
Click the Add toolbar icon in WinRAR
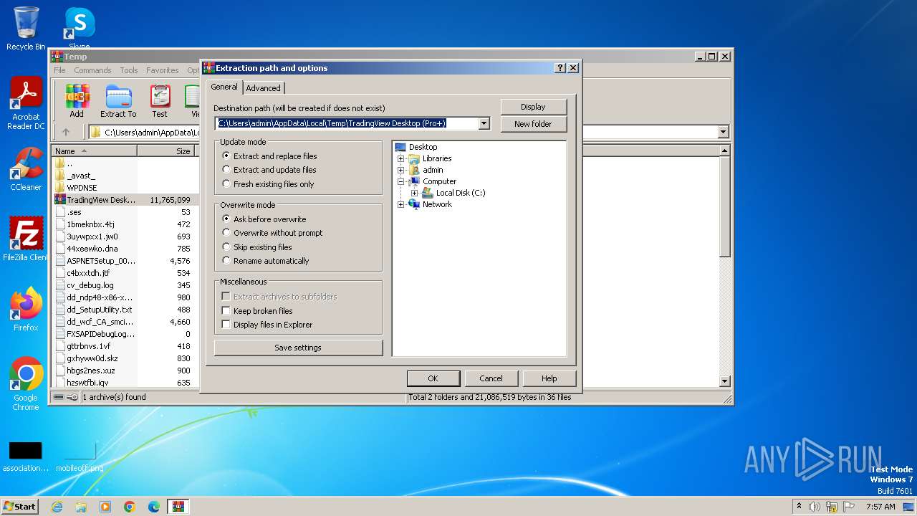coord(77,101)
